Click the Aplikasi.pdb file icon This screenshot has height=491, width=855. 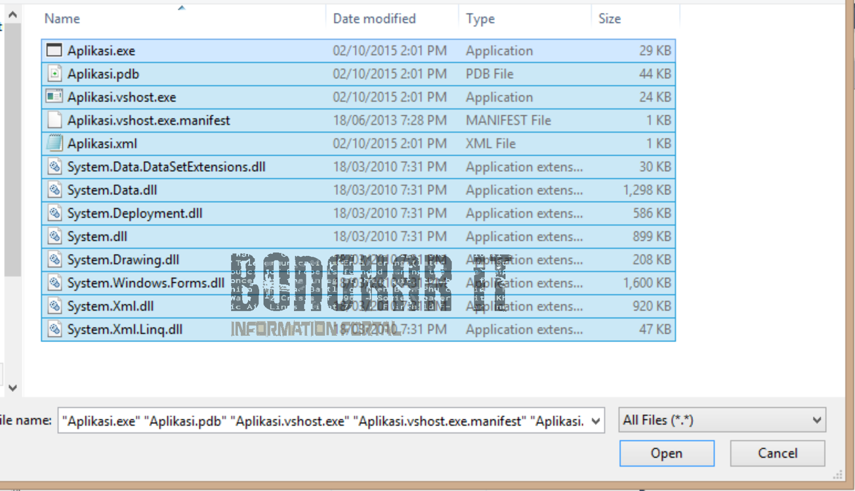(x=54, y=73)
